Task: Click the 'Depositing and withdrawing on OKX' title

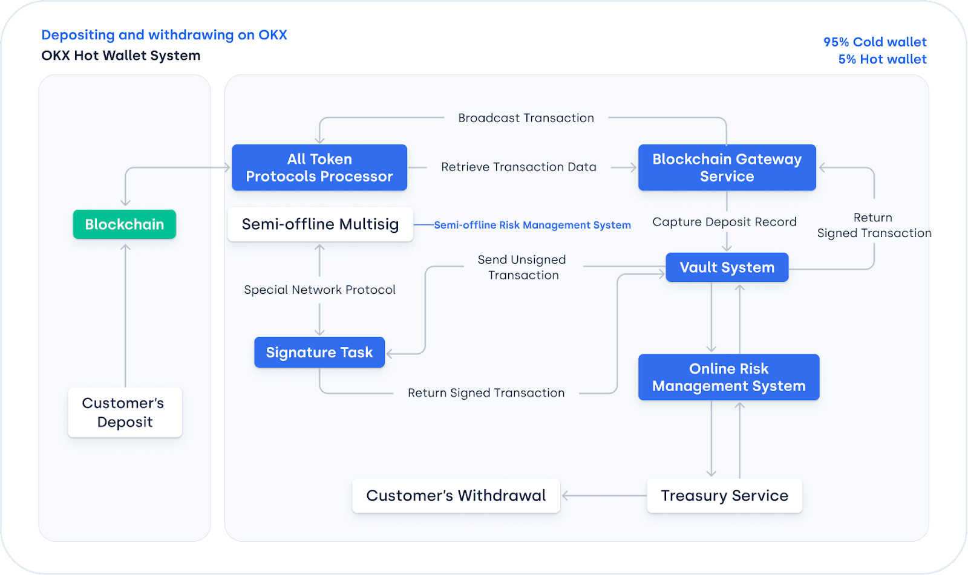Action: click(164, 35)
